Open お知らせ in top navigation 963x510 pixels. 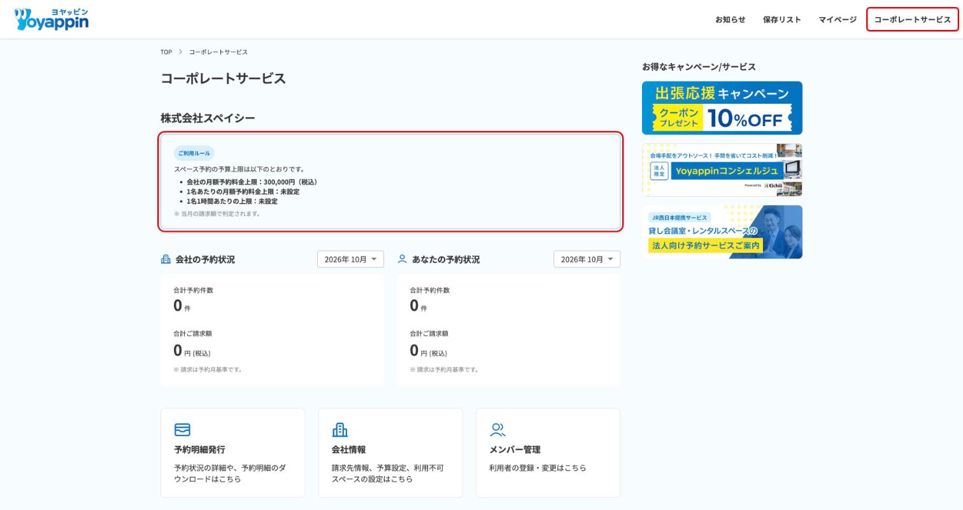click(x=730, y=20)
